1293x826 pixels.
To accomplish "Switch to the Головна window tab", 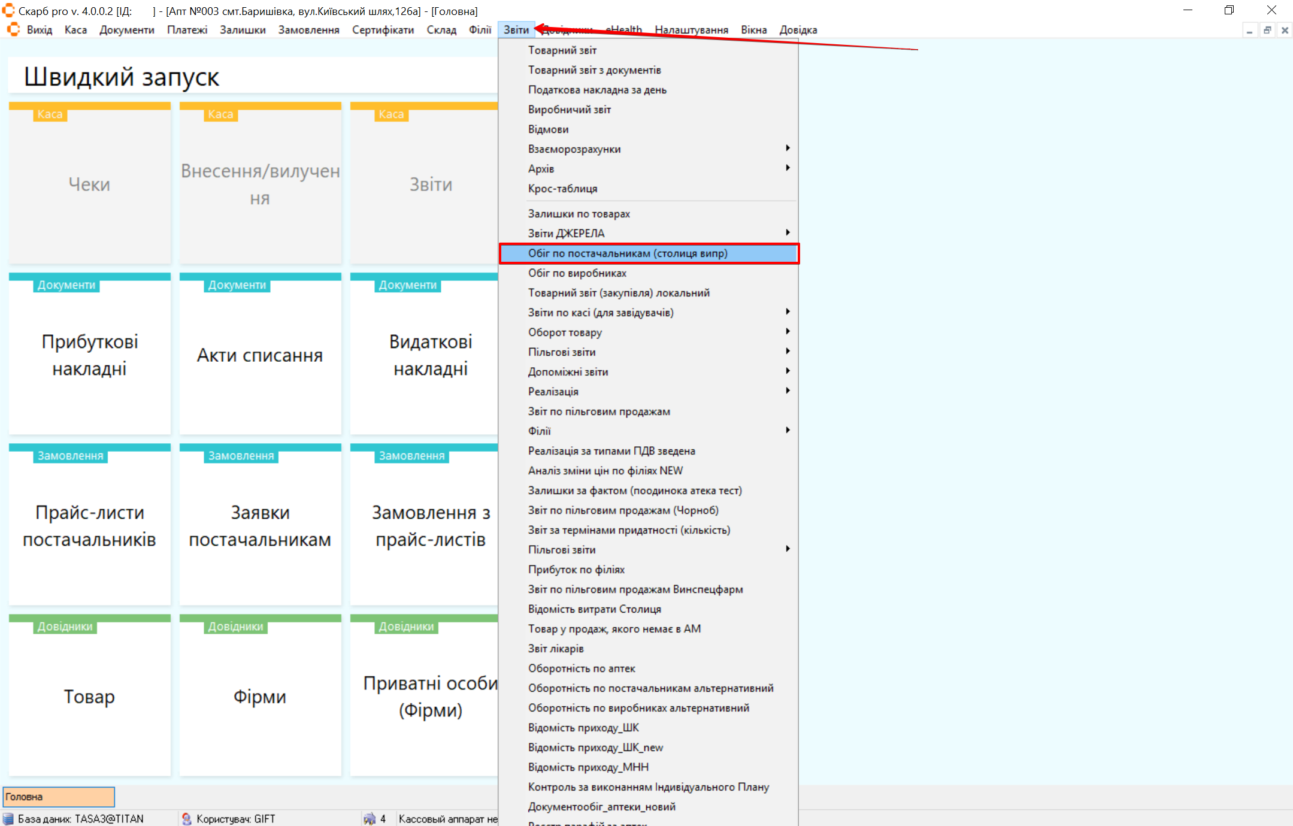I will pos(59,797).
